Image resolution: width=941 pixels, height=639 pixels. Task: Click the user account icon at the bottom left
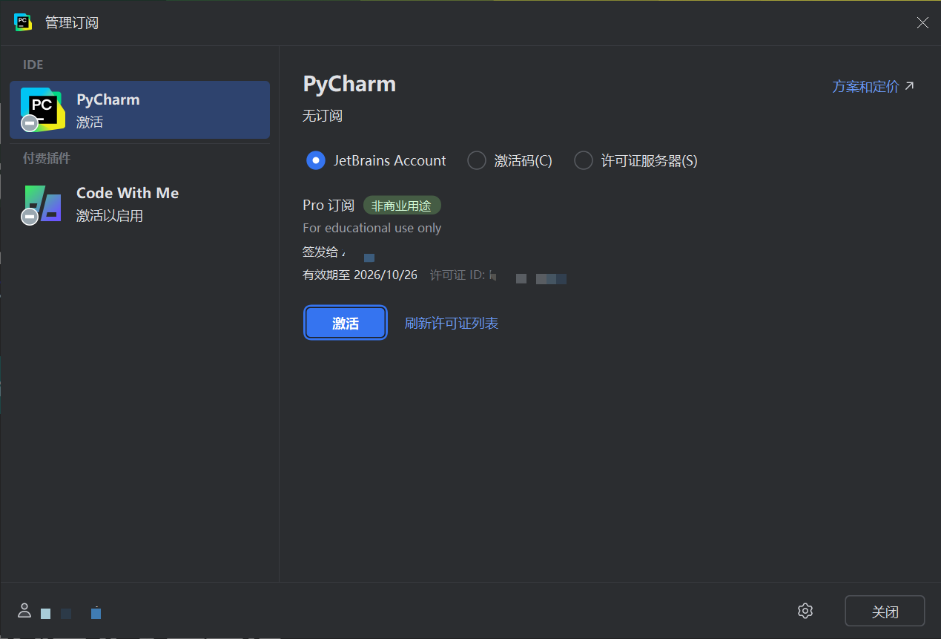point(24,611)
